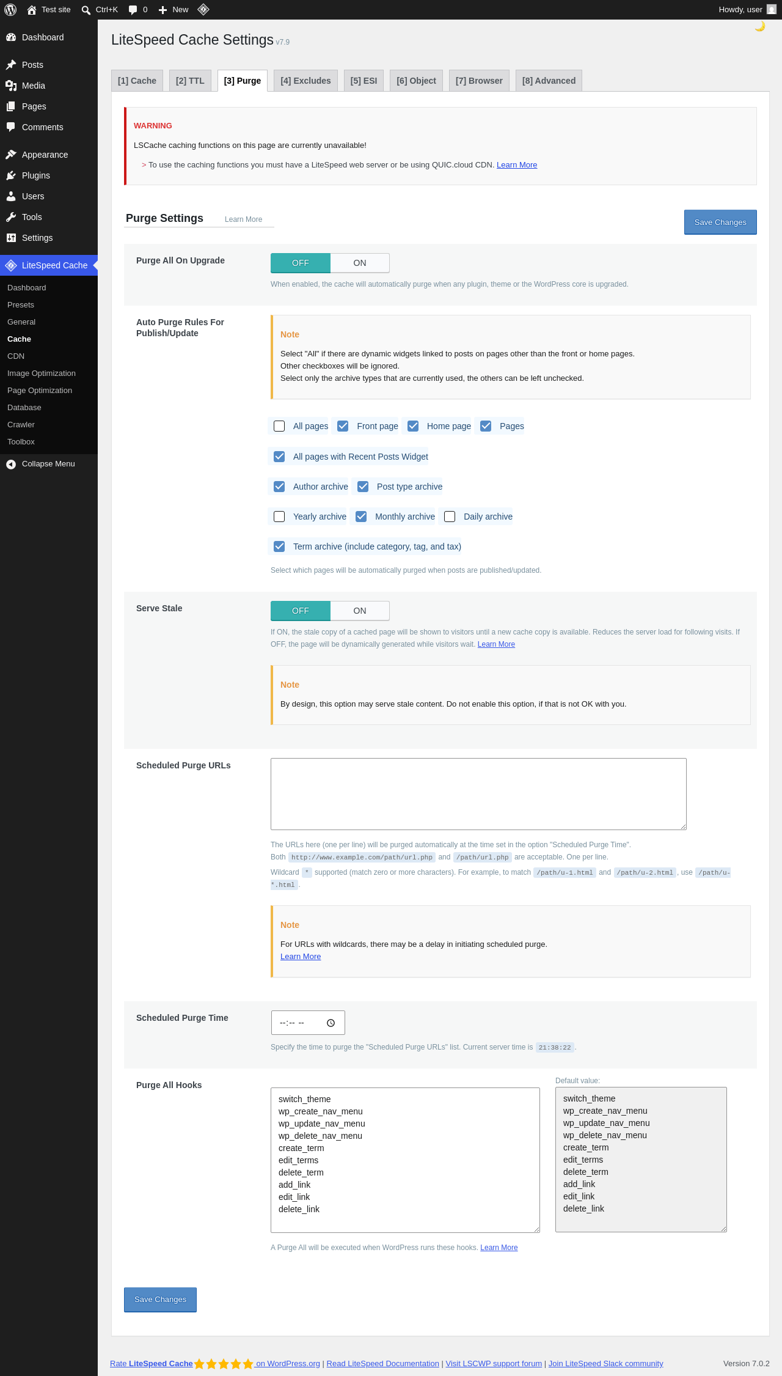Open Users person icon
Viewport: 782px width, 1376px height.
click(11, 196)
